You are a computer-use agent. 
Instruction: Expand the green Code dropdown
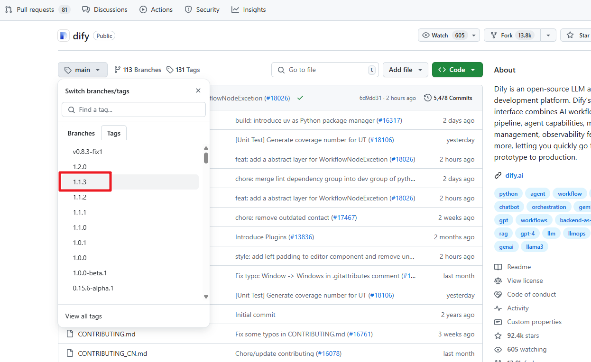coord(457,70)
